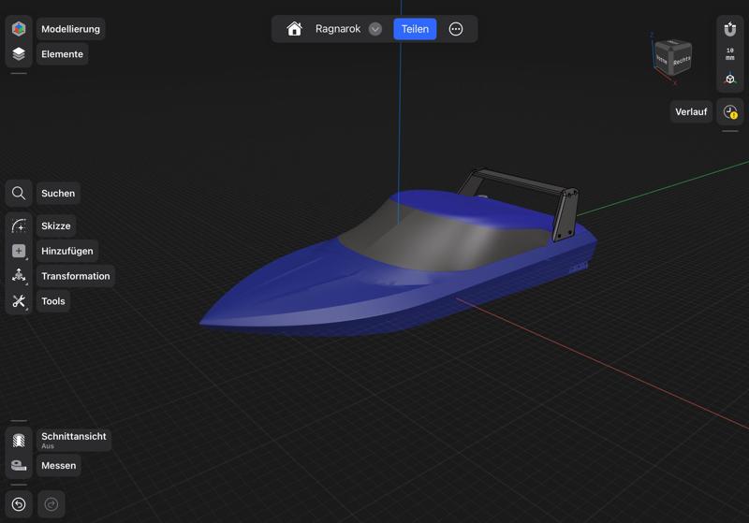Open the more options ellipsis menu
749x523 pixels.
point(456,29)
